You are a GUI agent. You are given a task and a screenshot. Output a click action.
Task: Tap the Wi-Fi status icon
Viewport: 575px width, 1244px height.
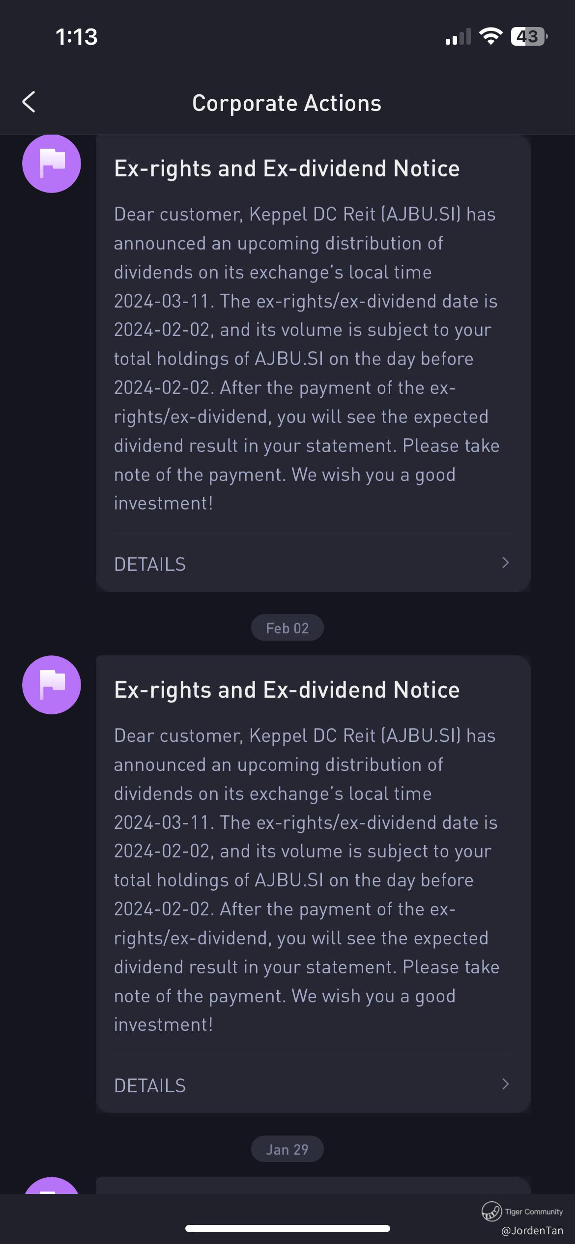490,36
